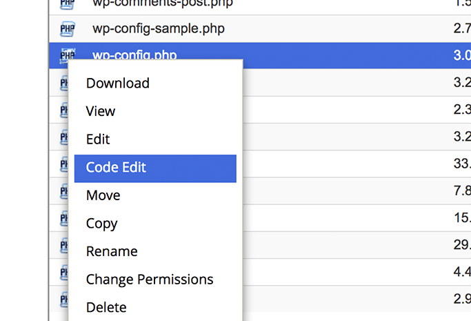Click the 3.0 size value of wp-config.php
Image resolution: width=471 pixels, height=321 pixels.
point(462,55)
